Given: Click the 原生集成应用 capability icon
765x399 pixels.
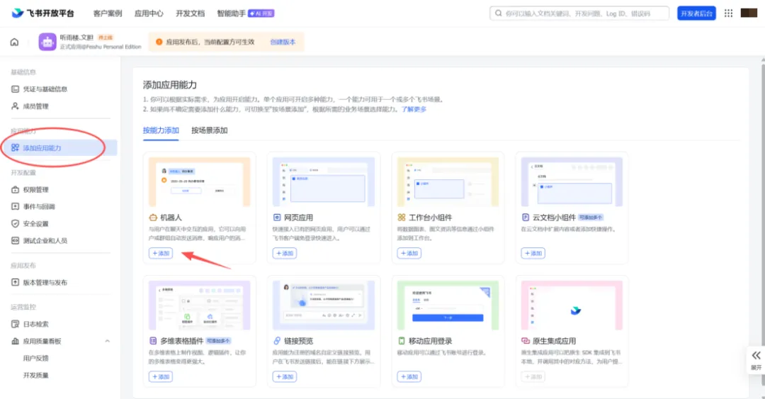Looking at the screenshot, I should (525, 341).
